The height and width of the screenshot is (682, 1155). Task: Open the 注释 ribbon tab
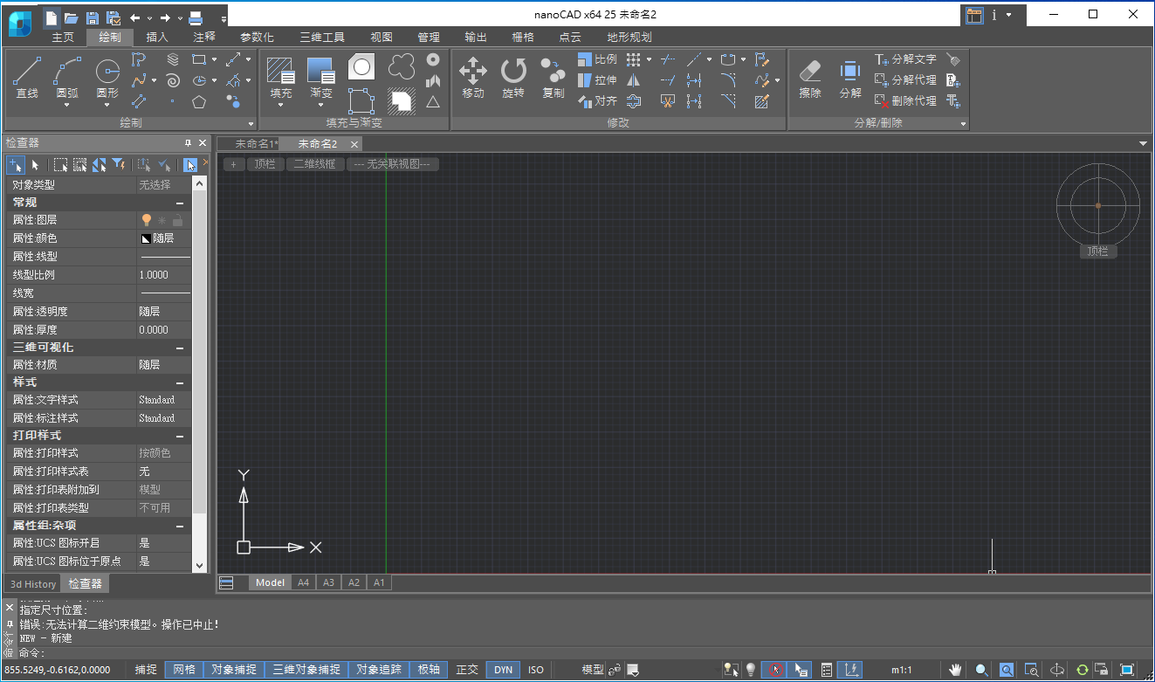(204, 38)
